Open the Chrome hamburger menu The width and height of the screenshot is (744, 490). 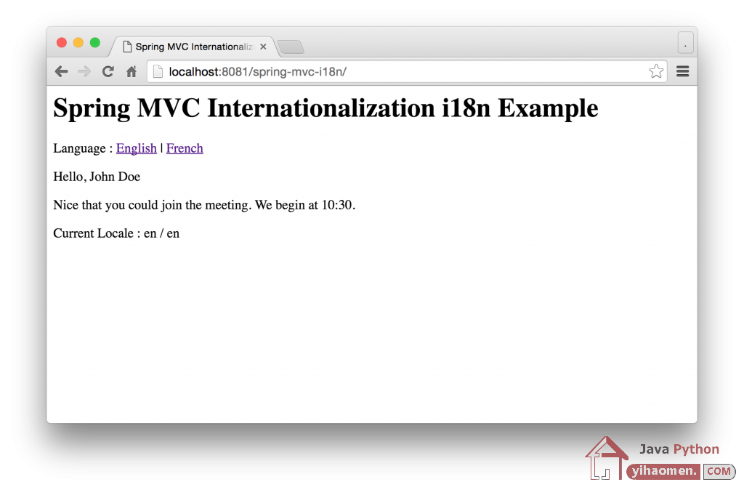(x=683, y=71)
